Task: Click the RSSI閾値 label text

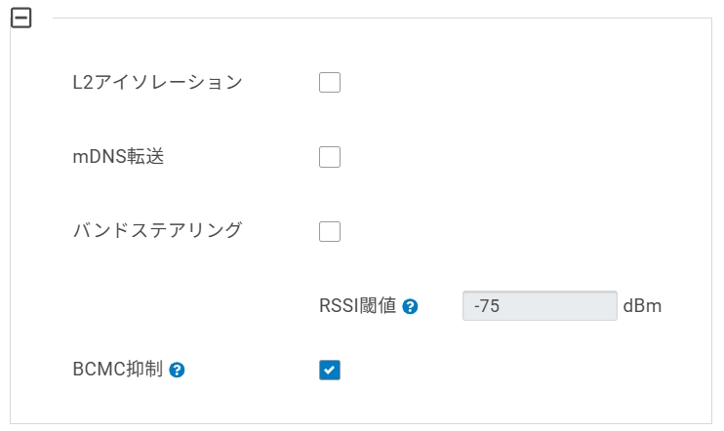Action: (x=358, y=305)
